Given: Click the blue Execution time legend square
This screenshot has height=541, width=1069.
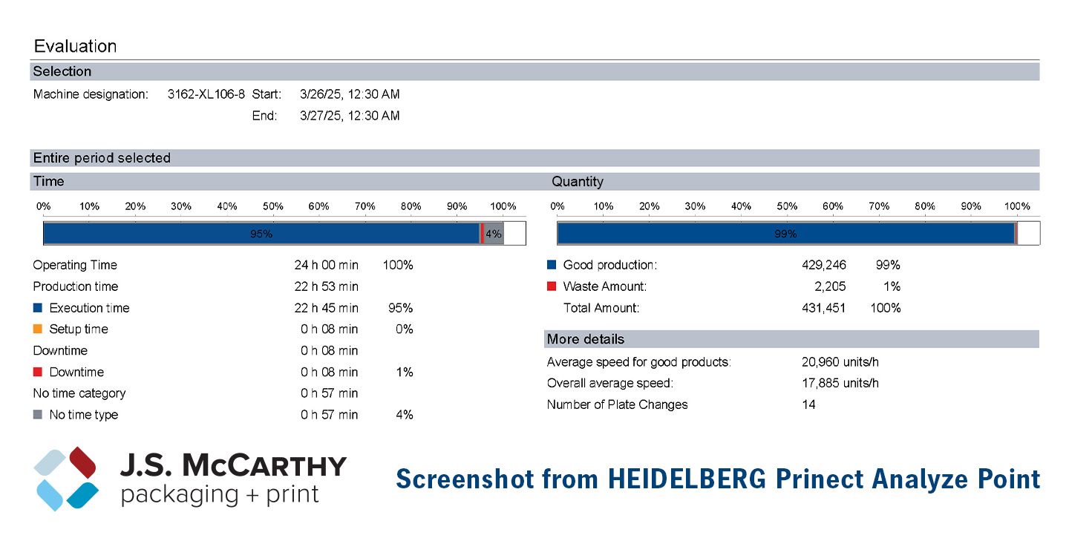Looking at the screenshot, I should (x=38, y=308).
